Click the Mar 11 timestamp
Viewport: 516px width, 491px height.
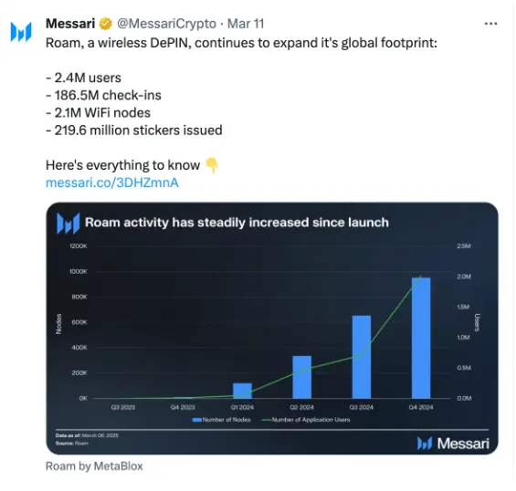click(x=246, y=24)
